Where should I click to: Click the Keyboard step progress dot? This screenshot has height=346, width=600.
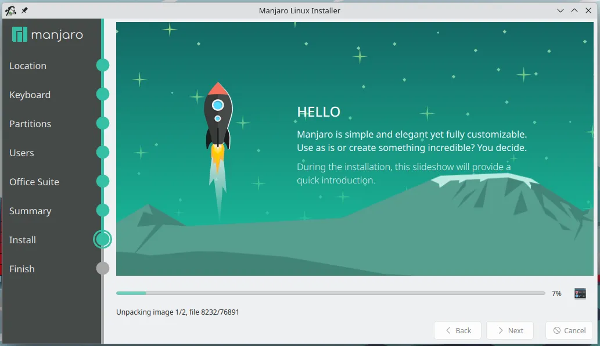103,94
